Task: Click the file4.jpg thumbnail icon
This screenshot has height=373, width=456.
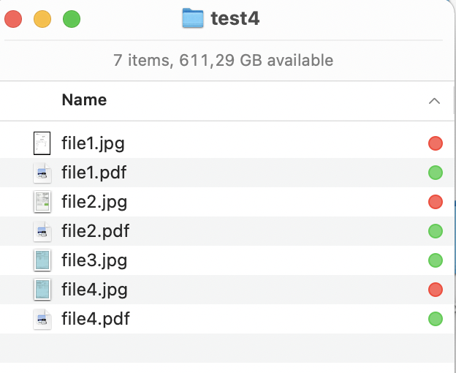Action: [42, 290]
